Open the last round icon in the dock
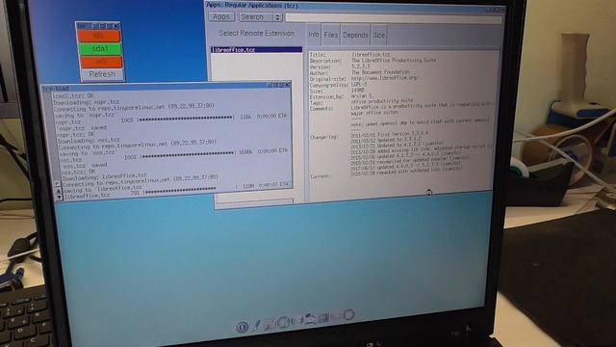 348,315
